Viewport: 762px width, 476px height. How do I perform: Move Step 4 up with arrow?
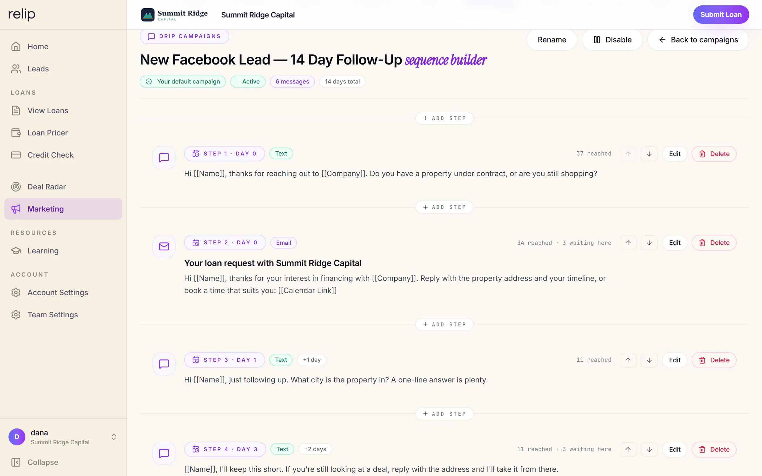[628, 450]
